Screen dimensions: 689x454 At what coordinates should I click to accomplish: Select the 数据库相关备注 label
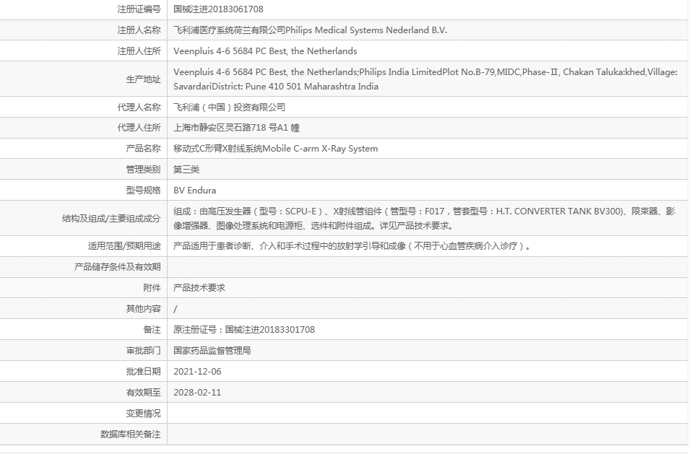click(x=131, y=435)
